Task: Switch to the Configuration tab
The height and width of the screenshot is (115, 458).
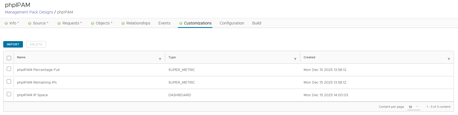Action: 232,23
